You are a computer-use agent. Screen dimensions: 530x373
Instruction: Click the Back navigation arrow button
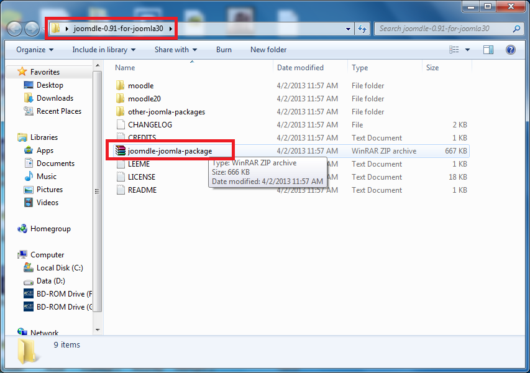pos(14,29)
